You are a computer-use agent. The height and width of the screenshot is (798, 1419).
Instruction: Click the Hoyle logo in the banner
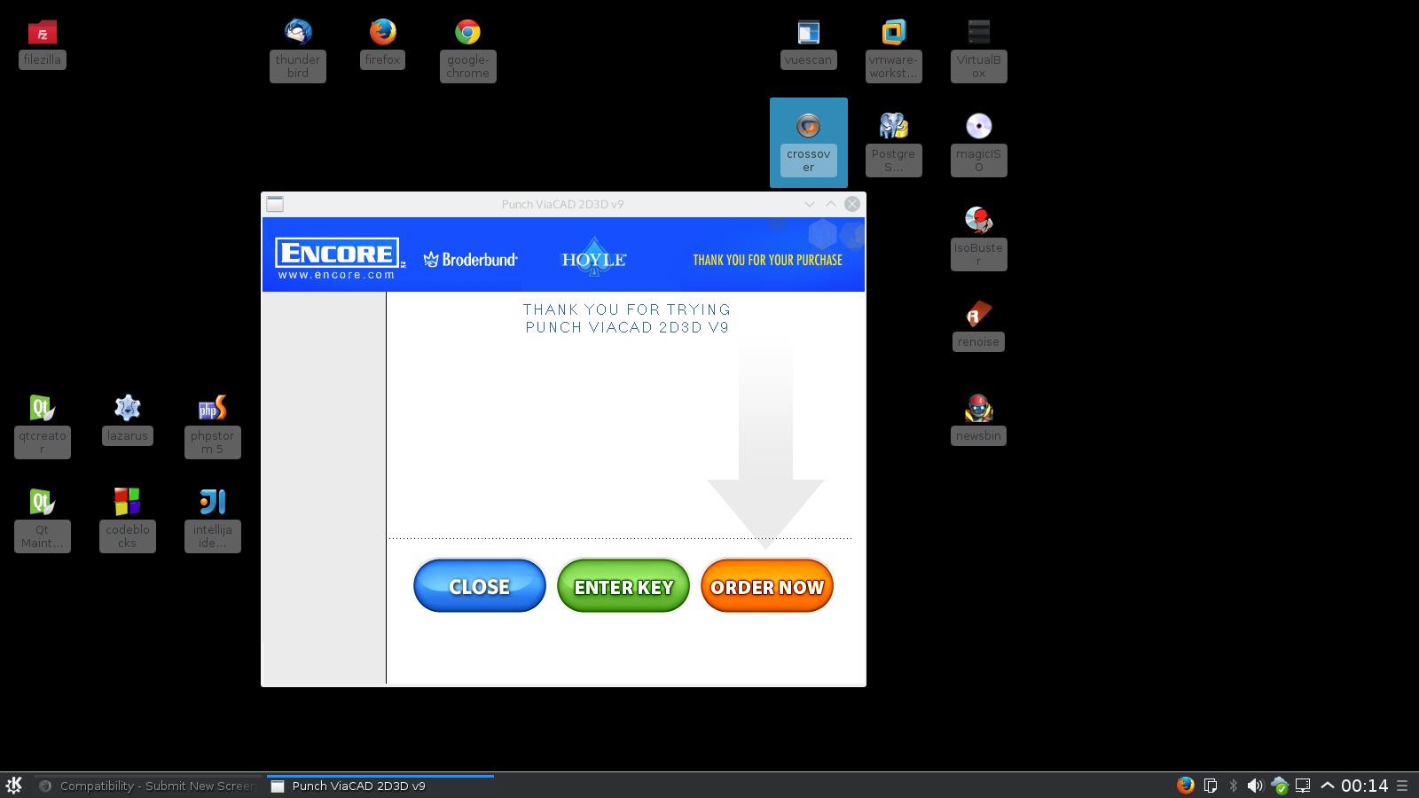point(594,258)
